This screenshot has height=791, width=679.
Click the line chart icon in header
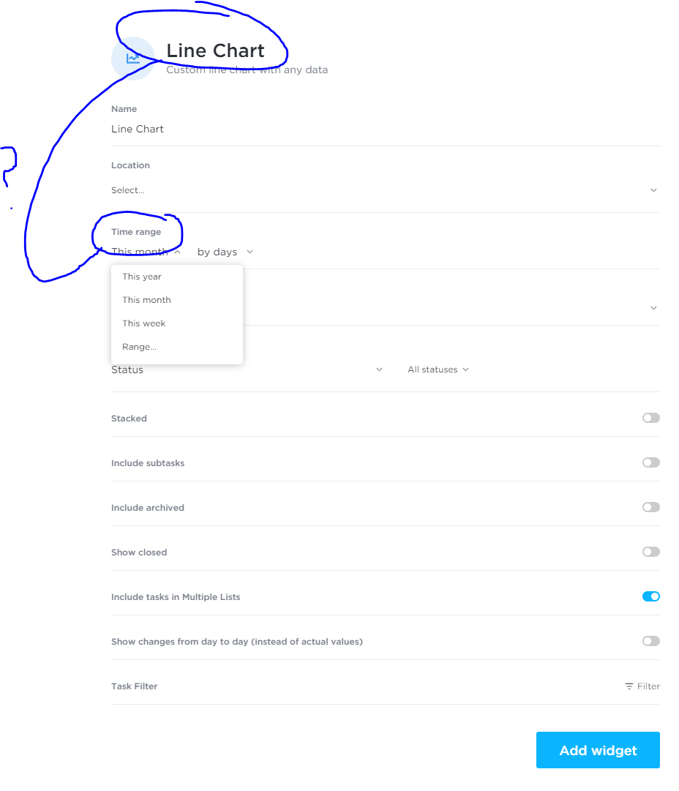tap(132, 58)
